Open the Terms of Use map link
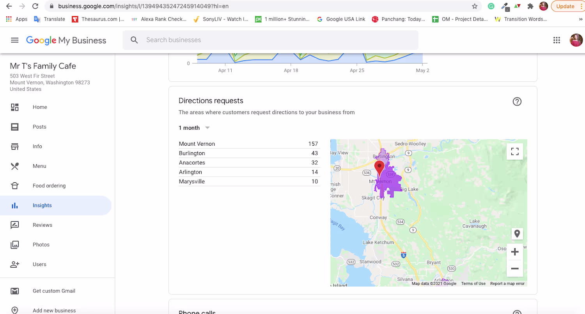585x314 pixels. click(x=473, y=284)
